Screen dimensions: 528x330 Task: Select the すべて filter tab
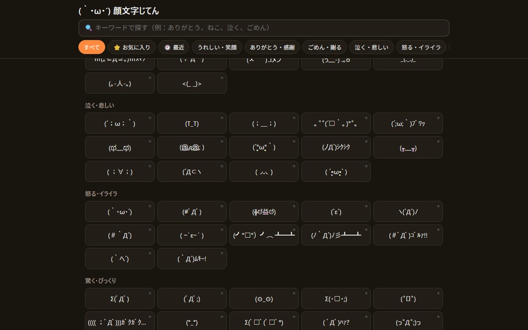(92, 47)
